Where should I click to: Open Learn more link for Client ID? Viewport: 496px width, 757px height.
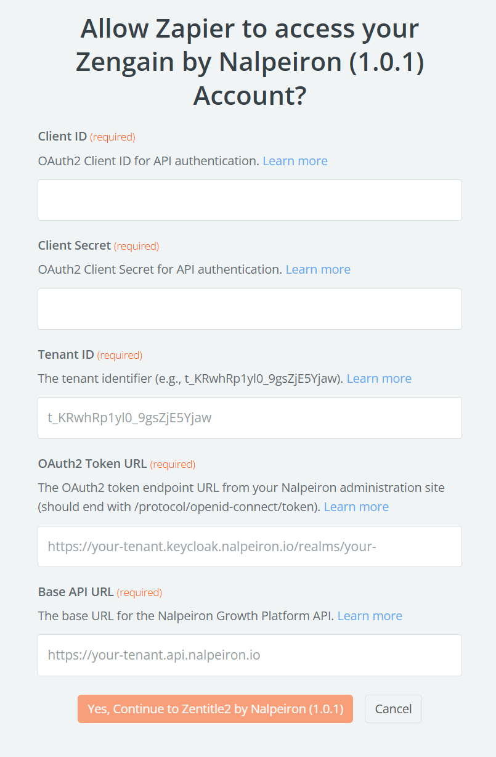coord(295,161)
